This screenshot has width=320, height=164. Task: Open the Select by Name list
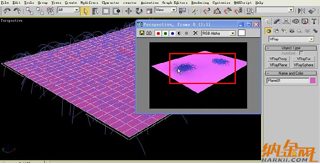95,11
